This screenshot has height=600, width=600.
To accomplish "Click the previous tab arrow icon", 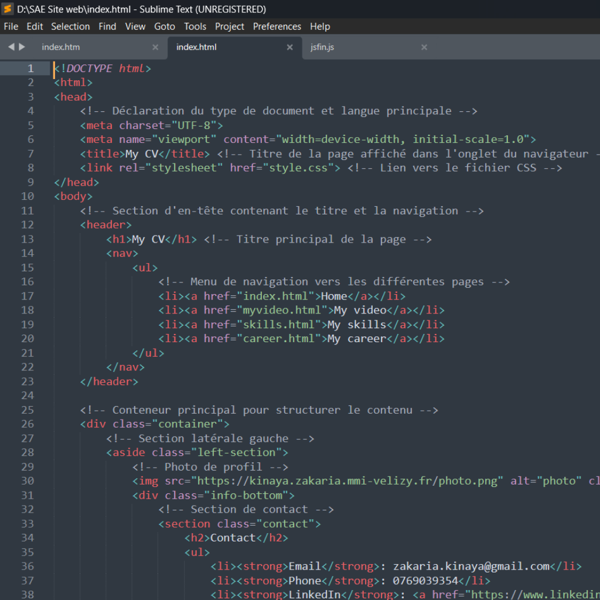I will pyautogui.click(x=11, y=47).
